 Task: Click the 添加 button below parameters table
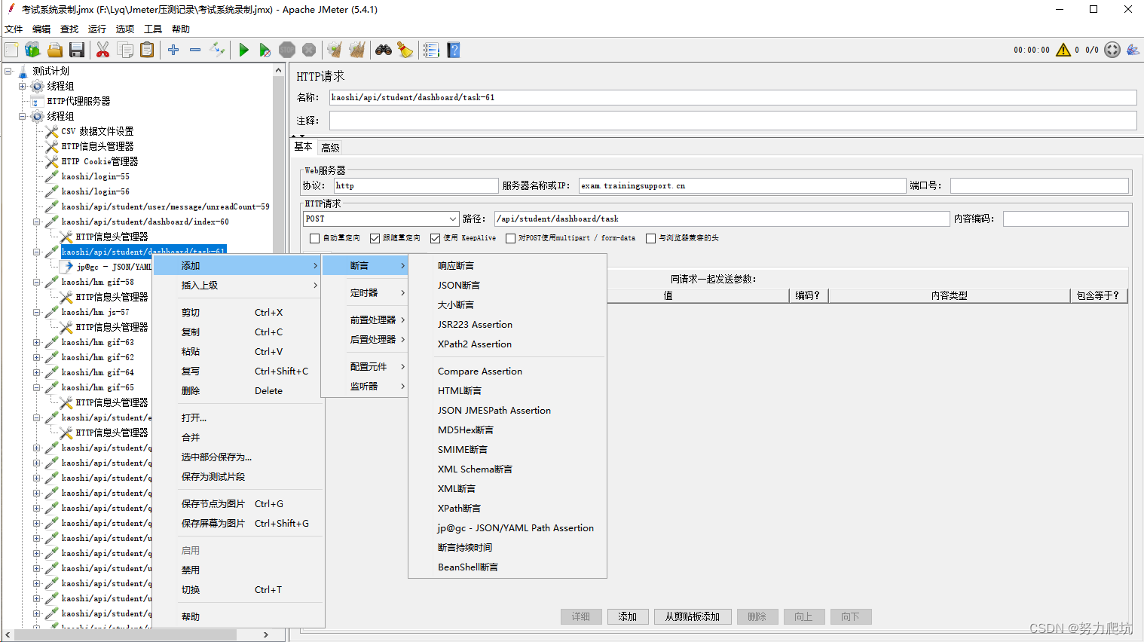click(x=628, y=616)
